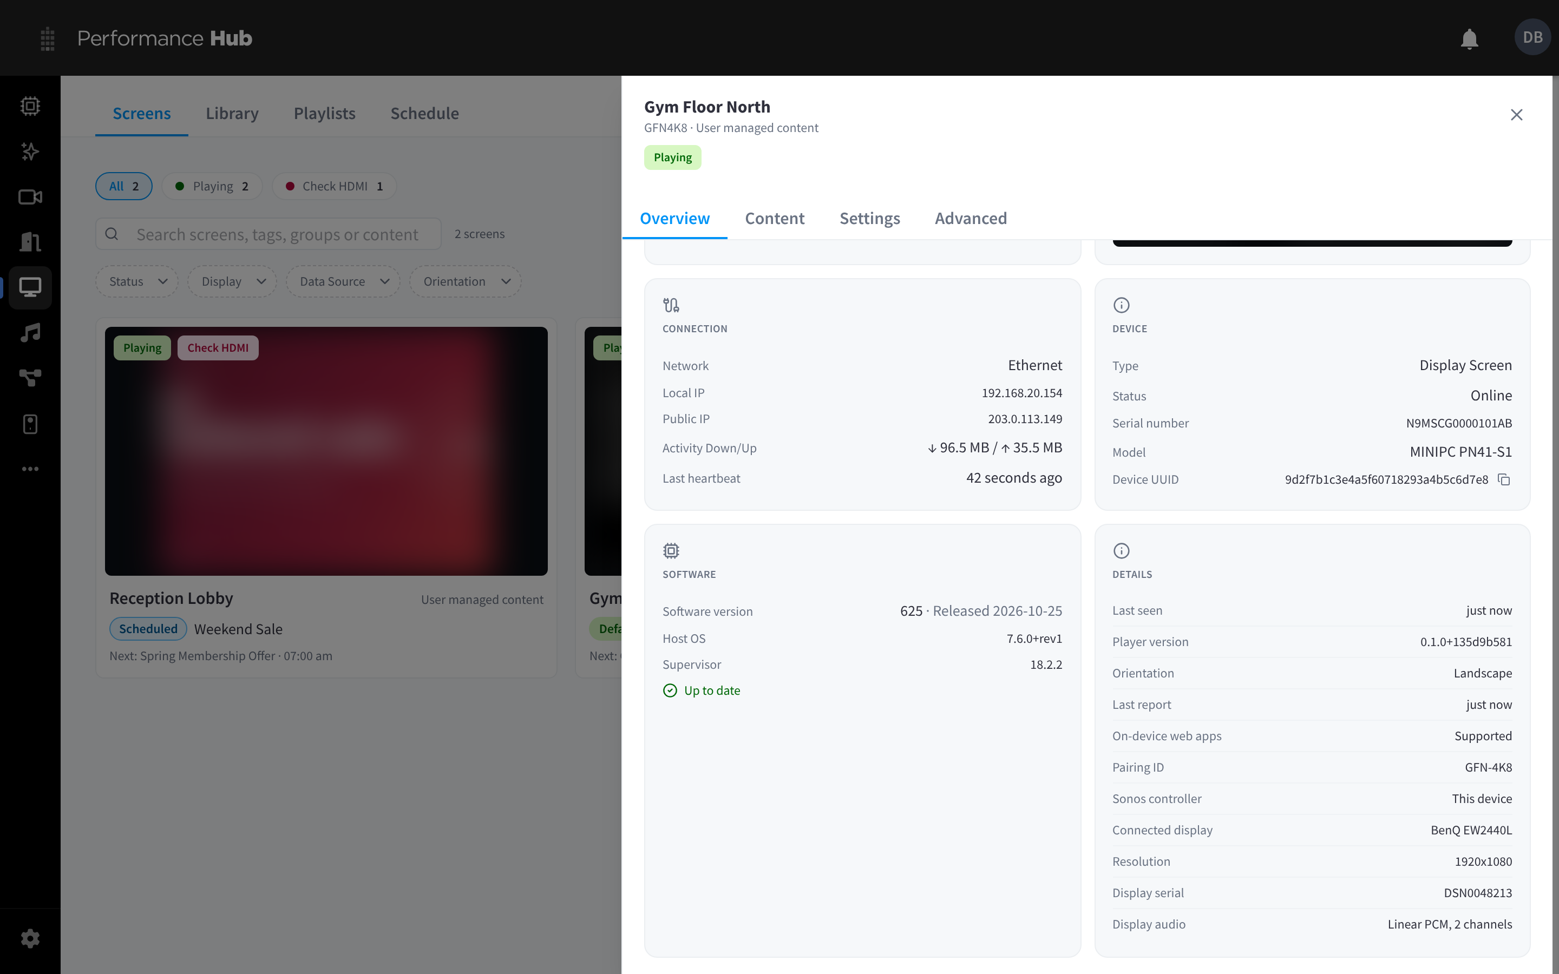Open the settings gear in sidebar

click(x=30, y=938)
